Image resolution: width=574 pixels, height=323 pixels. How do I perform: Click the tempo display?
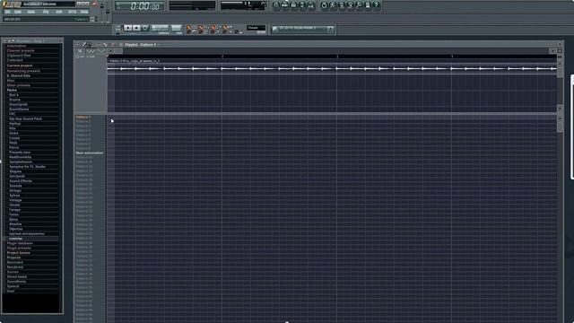(x=160, y=28)
